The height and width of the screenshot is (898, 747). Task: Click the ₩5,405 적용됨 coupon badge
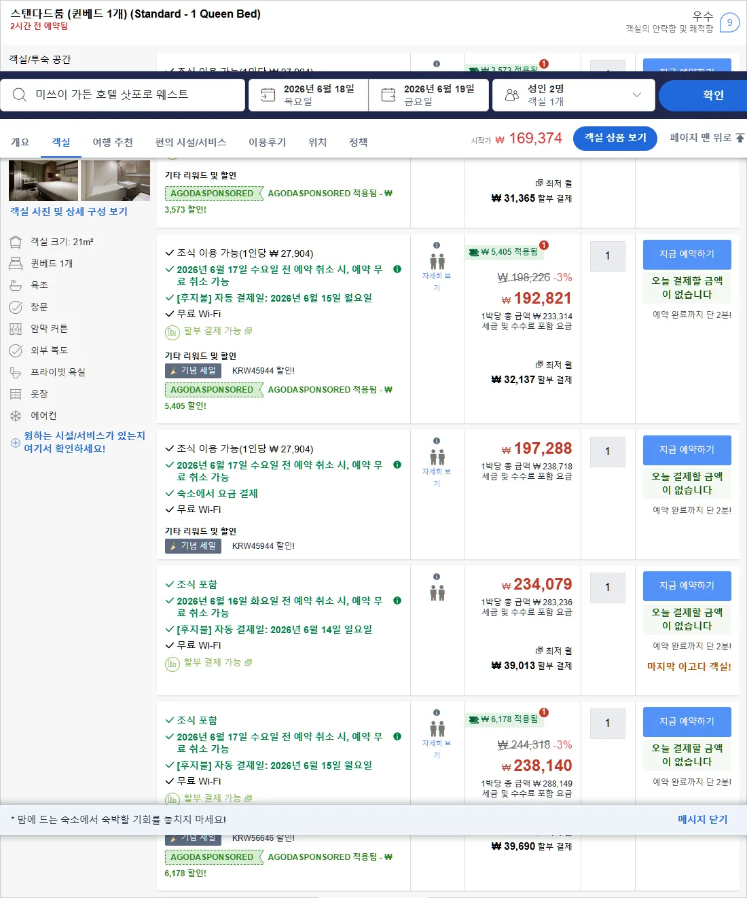pos(503,252)
